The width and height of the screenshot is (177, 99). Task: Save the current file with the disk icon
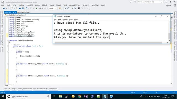tap(20, 9)
